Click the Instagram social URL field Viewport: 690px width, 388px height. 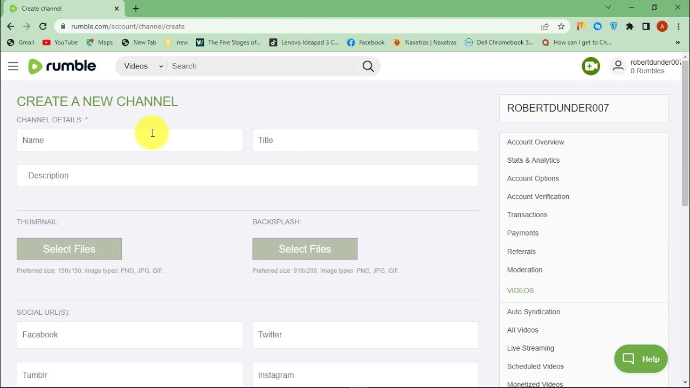point(365,375)
